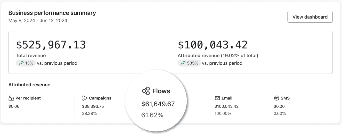
Task: Click the $38,393.75 Campaigns revenue value
Action: coord(93,106)
